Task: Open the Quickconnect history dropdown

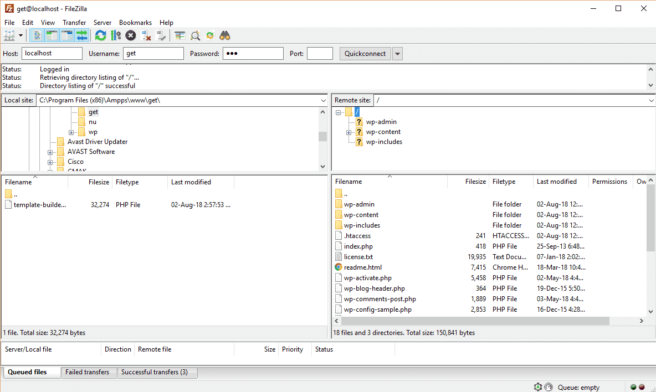Action: pyautogui.click(x=397, y=54)
